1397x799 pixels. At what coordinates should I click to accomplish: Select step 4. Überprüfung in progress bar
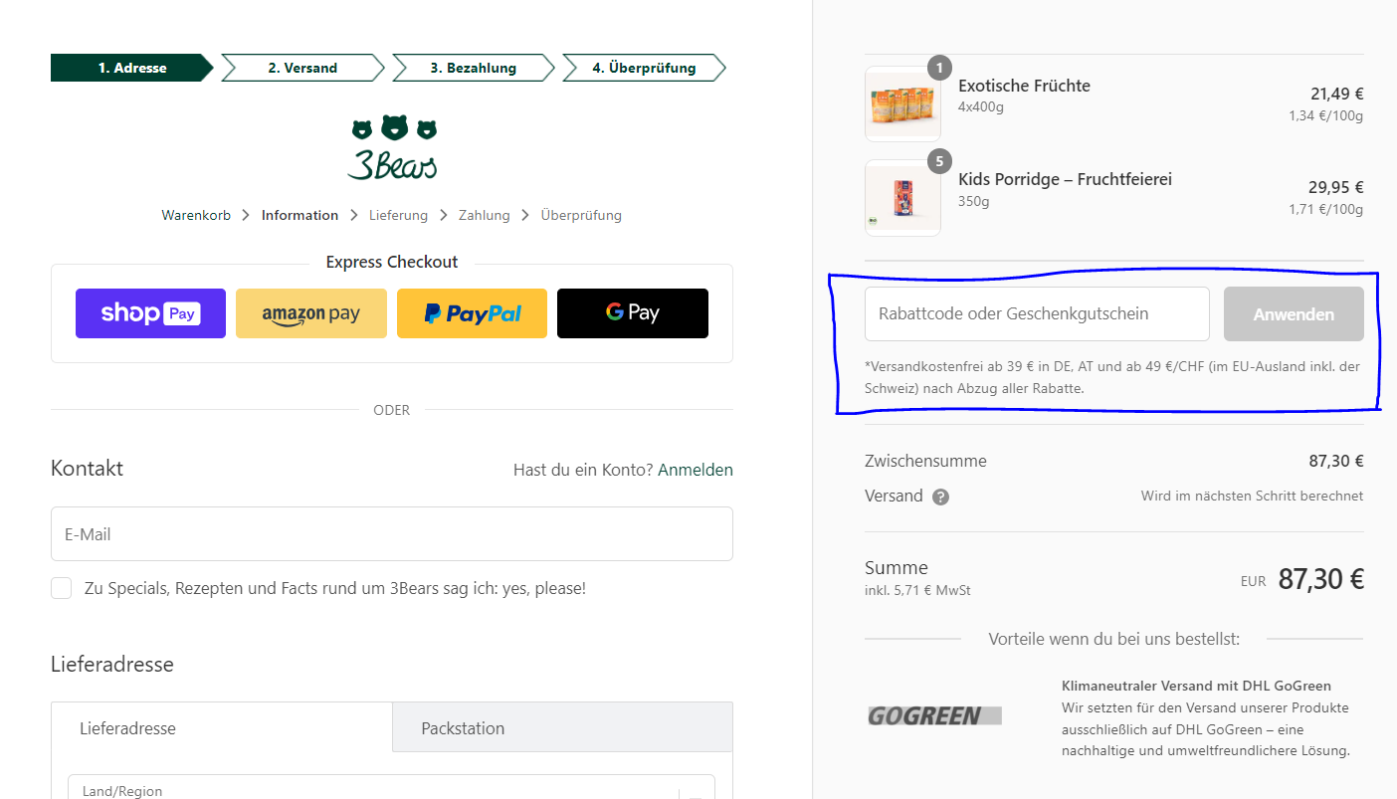pyautogui.click(x=644, y=68)
